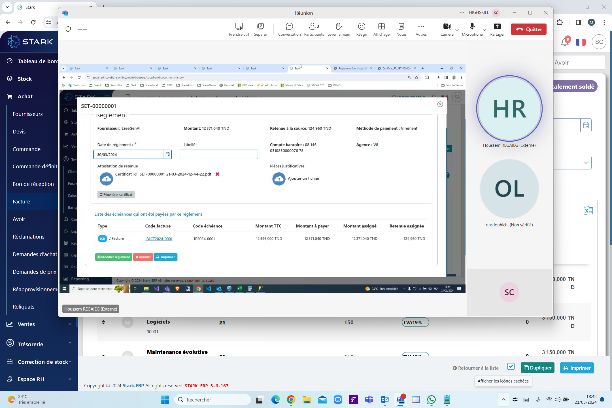This screenshot has width=612, height=408.
Task: Open Devis submenu item
Action: click(19, 131)
